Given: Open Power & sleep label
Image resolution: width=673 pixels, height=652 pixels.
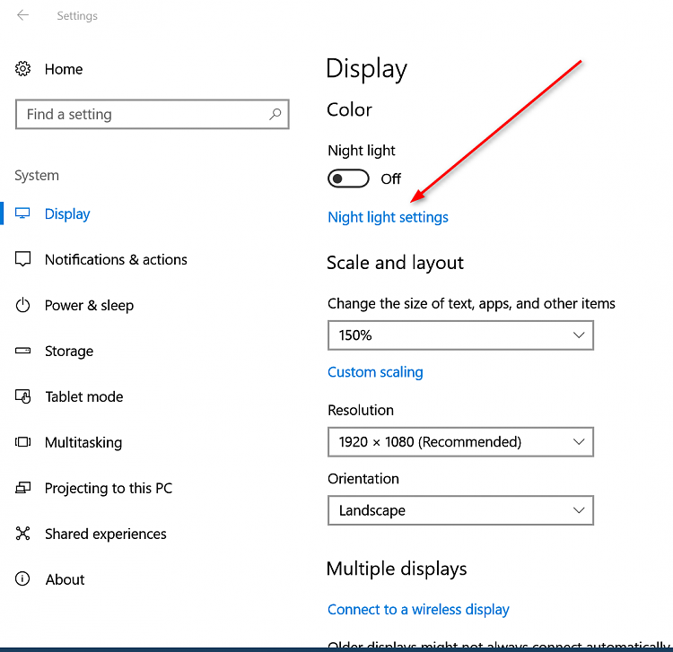Looking at the screenshot, I should [89, 306].
